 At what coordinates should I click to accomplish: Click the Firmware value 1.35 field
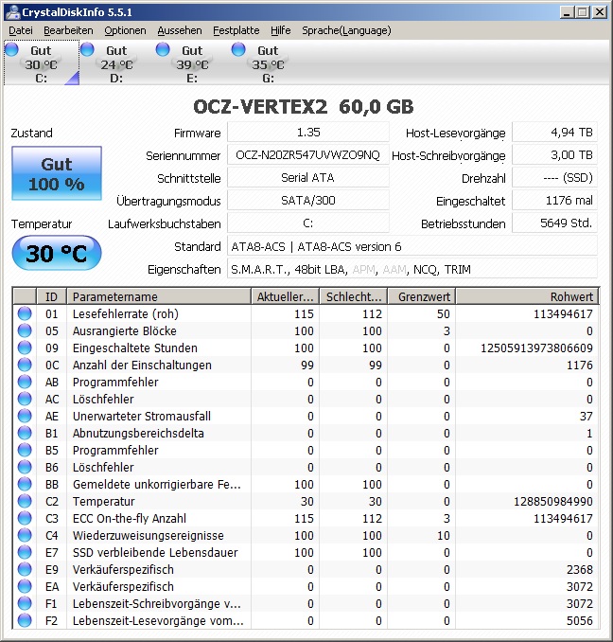tap(308, 133)
